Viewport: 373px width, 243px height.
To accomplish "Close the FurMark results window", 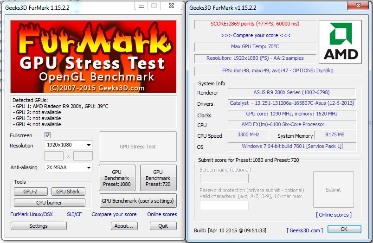I will [358, 6].
